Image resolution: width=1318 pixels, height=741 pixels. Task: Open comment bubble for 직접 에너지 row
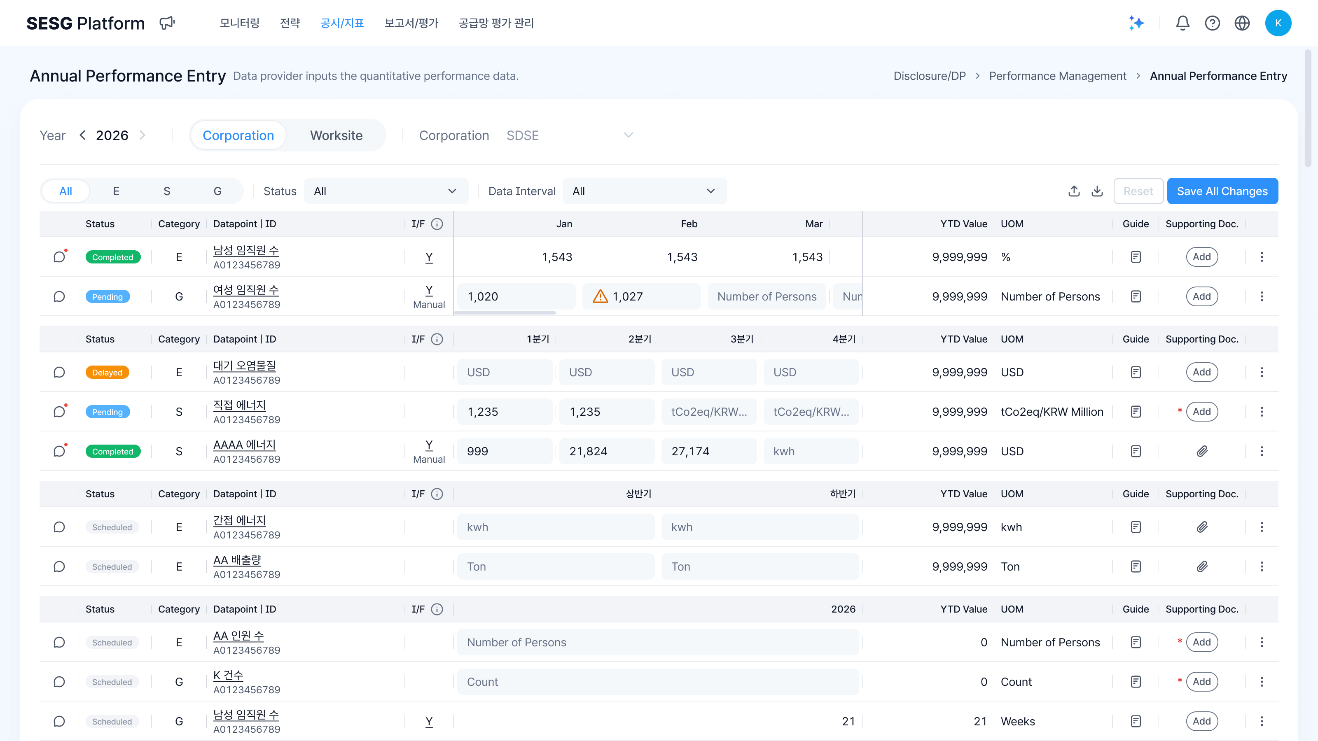pos(59,412)
